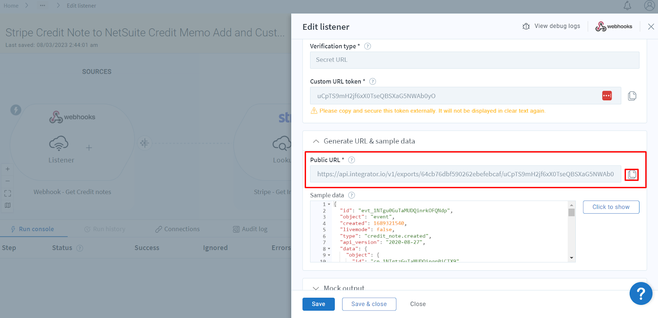This screenshot has width=658, height=318.
Task: Open the hooks connector icon between steps
Action: (144, 143)
